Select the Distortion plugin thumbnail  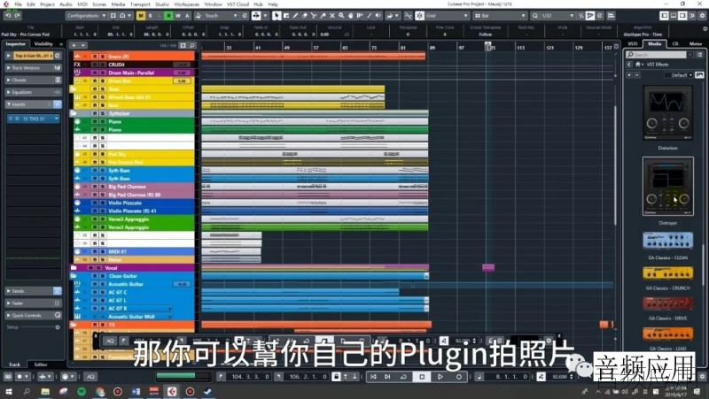[668, 112]
